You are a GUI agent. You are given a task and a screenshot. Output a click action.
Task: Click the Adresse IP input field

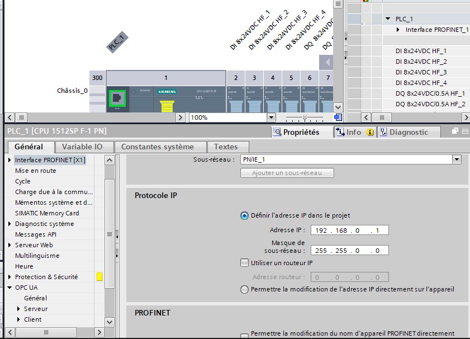click(349, 230)
